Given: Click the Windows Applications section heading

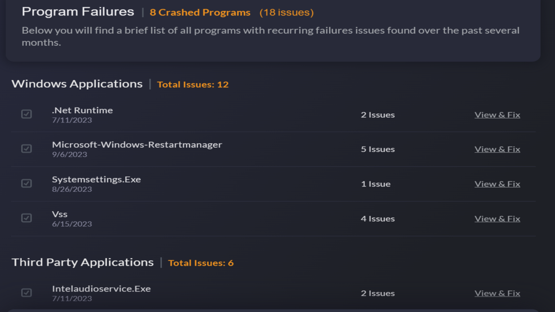Looking at the screenshot, I should [x=77, y=84].
